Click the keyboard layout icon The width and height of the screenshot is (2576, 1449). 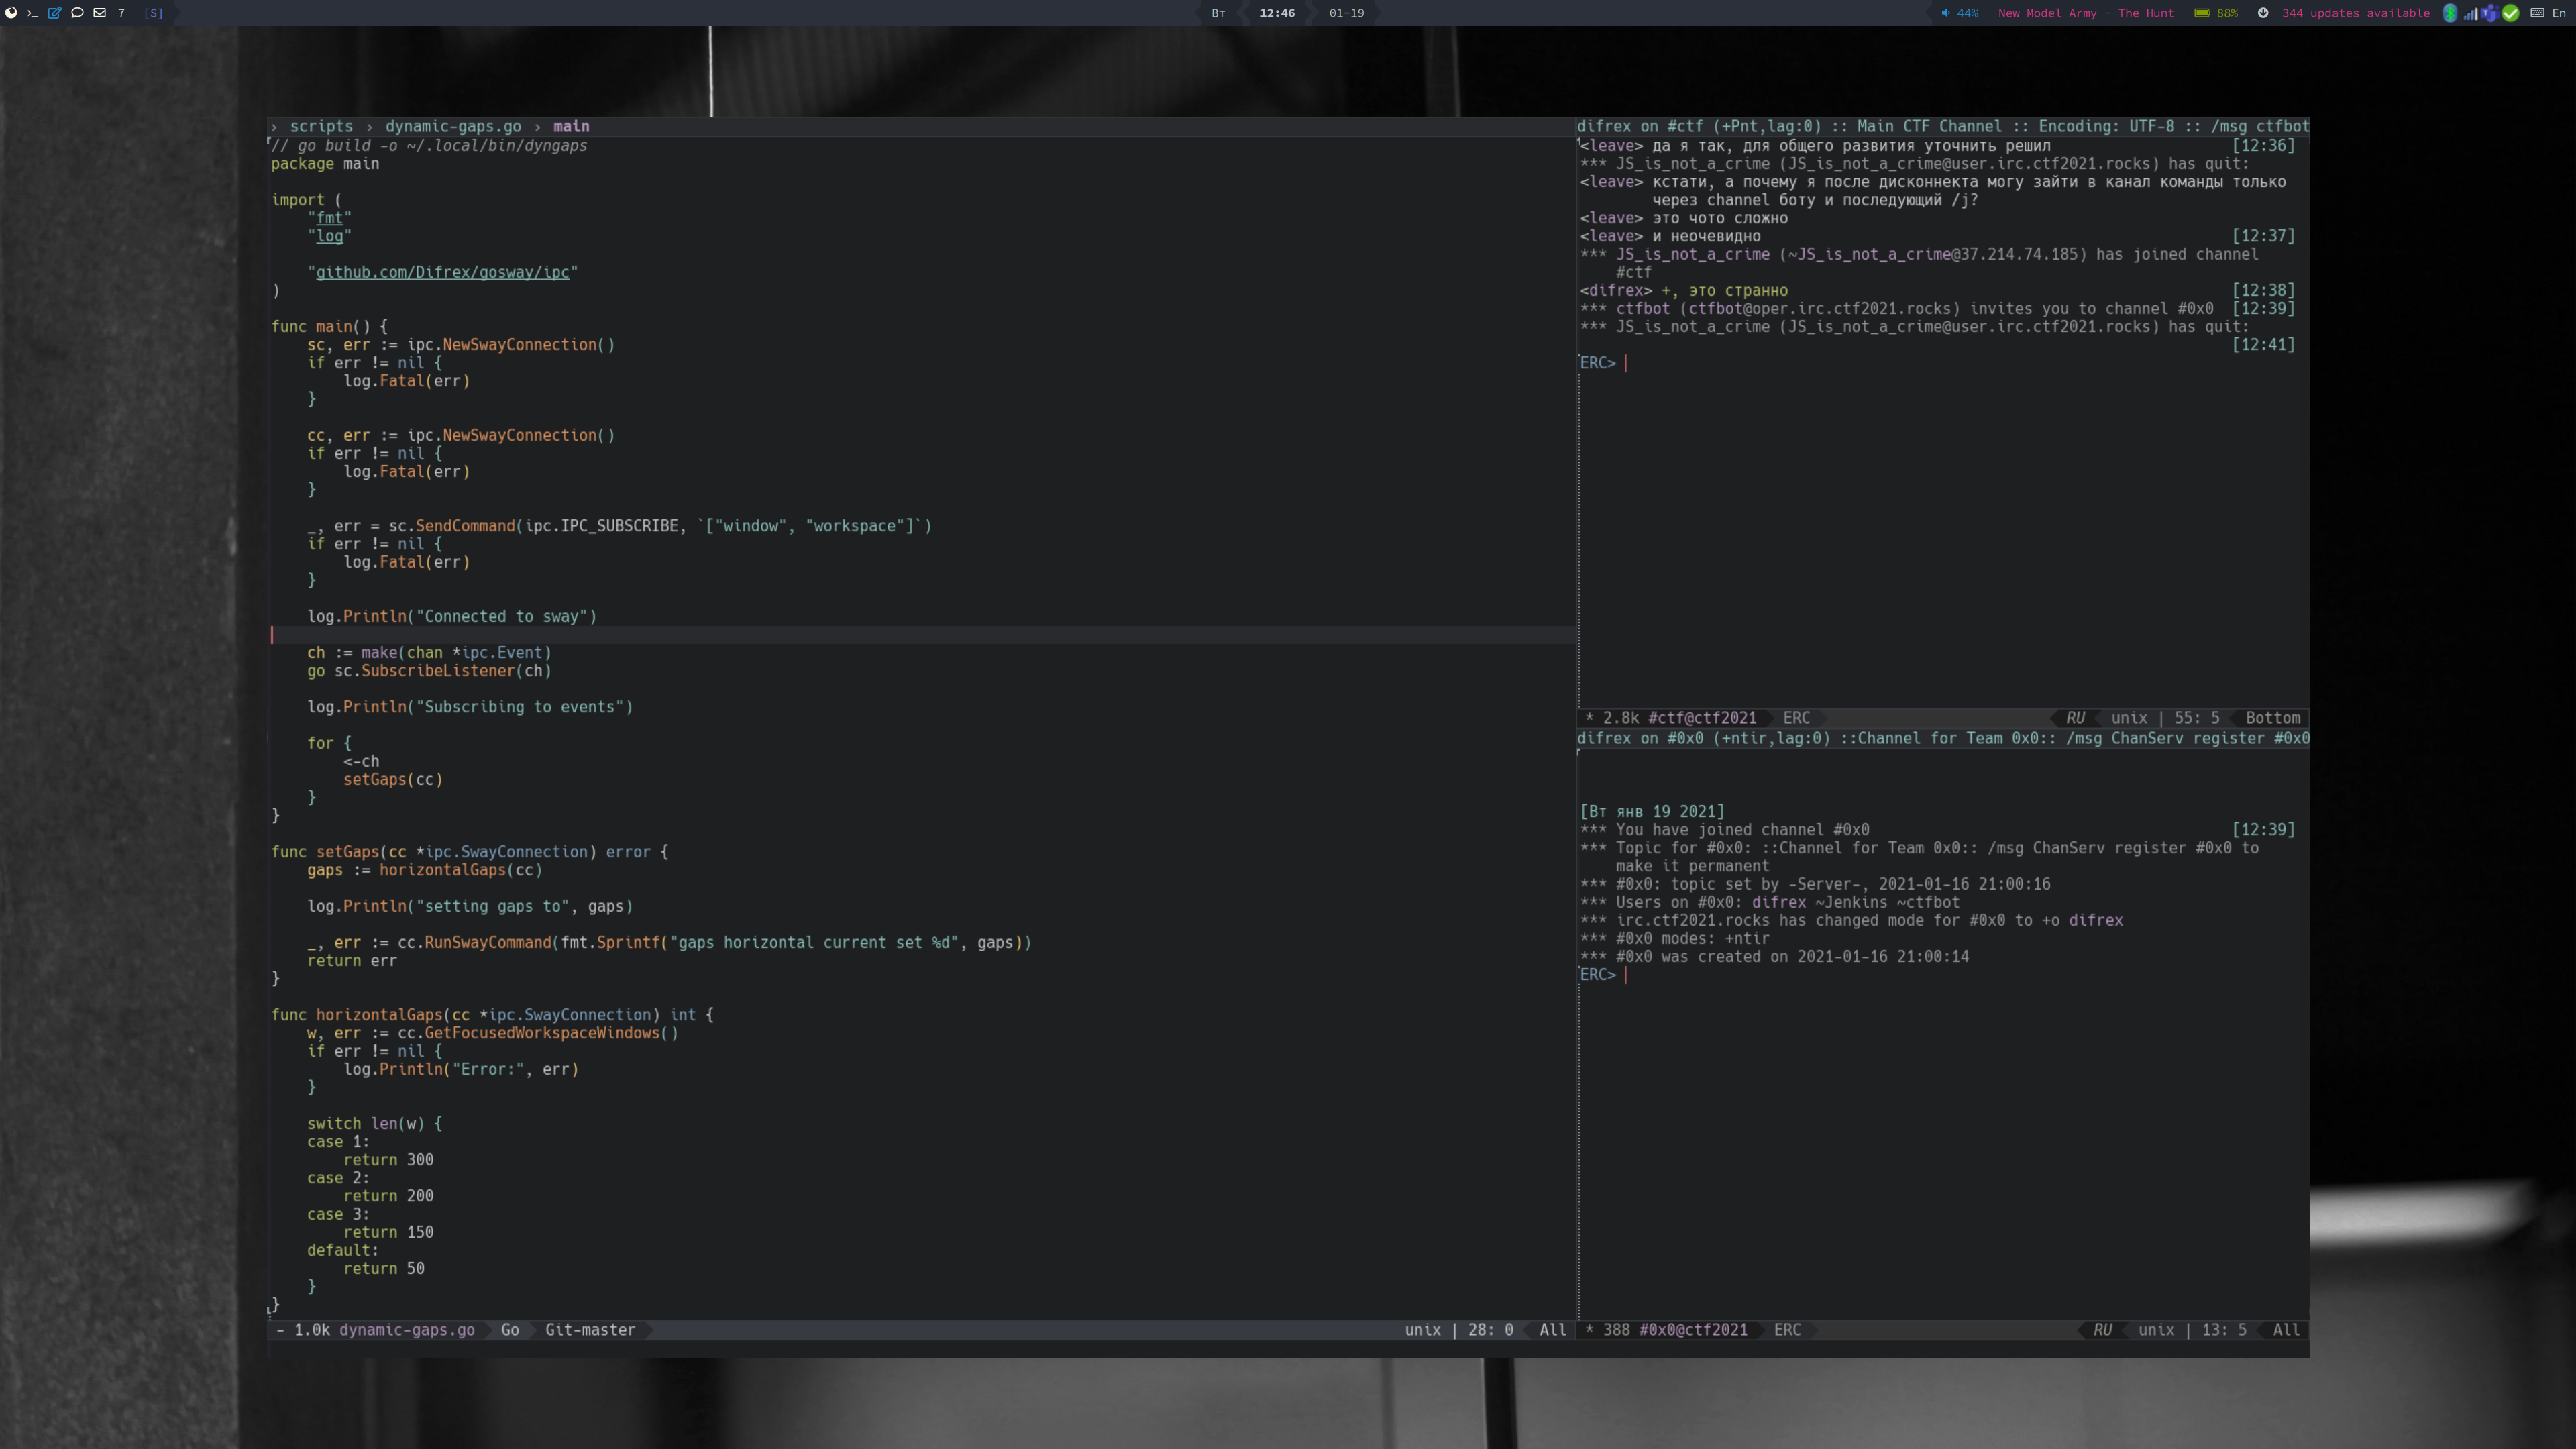pos(2537,13)
